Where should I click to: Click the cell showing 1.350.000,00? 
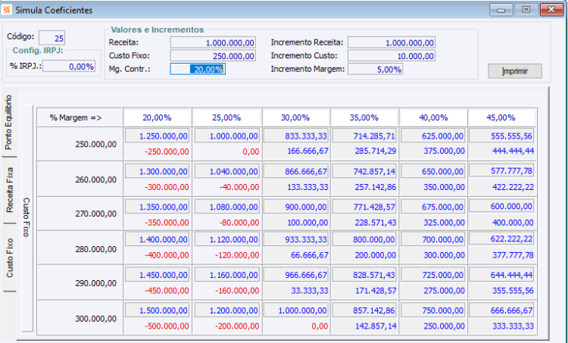click(157, 207)
